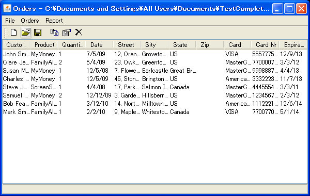Click the Zip column header

[x=210, y=45]
